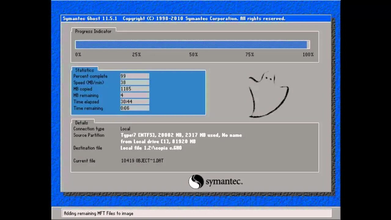Click the Speed (MB/min) label

pyautogui.click(x=89, y=82)
